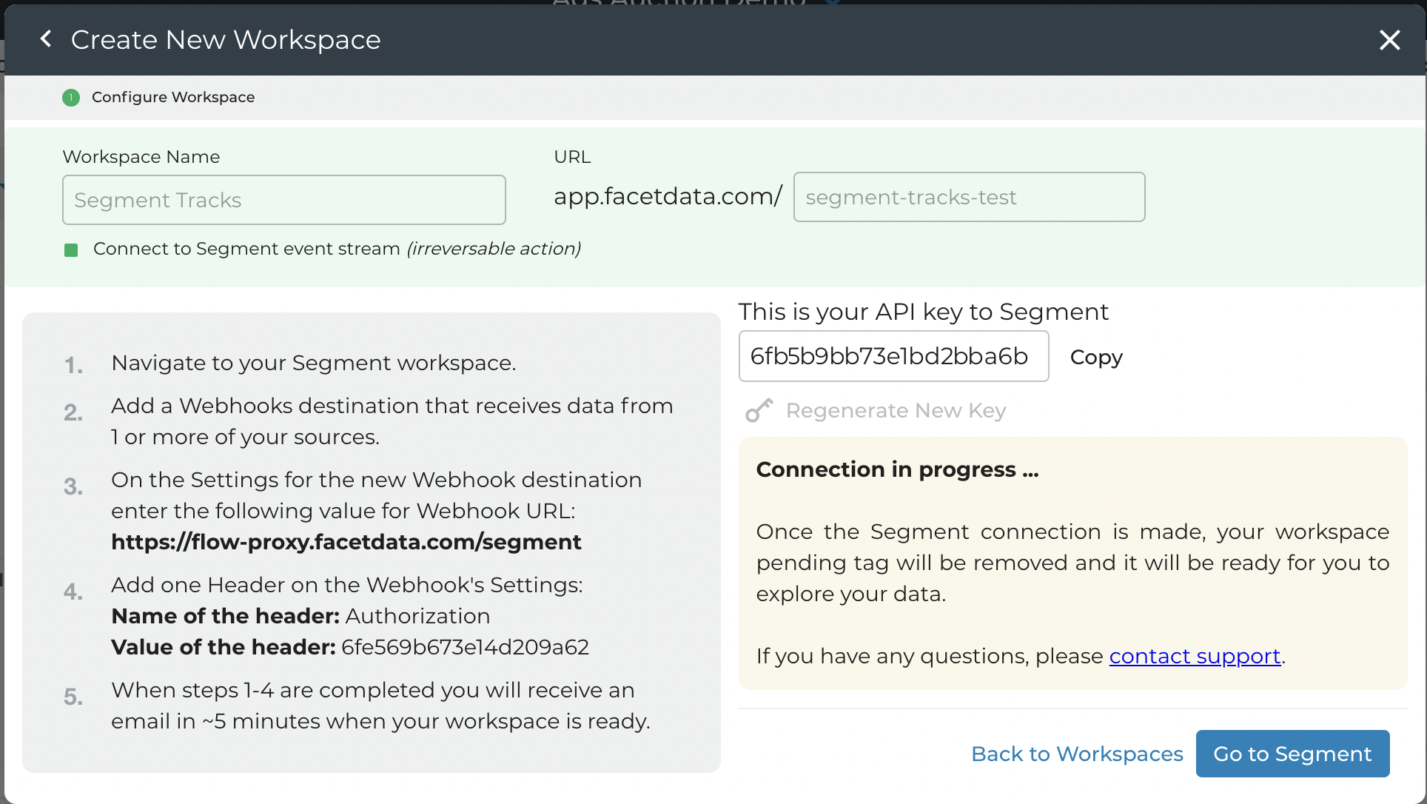The width and height of the screenshot is (1427, 804).
Task: Click the URL slug input field
Action: coord(969,197)
